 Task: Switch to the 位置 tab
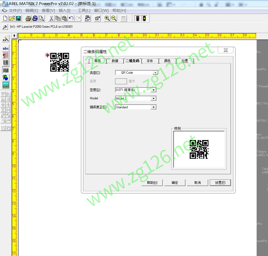[x=185, y=61]
